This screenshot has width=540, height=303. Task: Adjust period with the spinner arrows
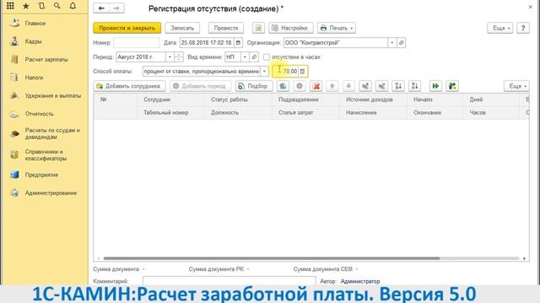click(178, 57)
